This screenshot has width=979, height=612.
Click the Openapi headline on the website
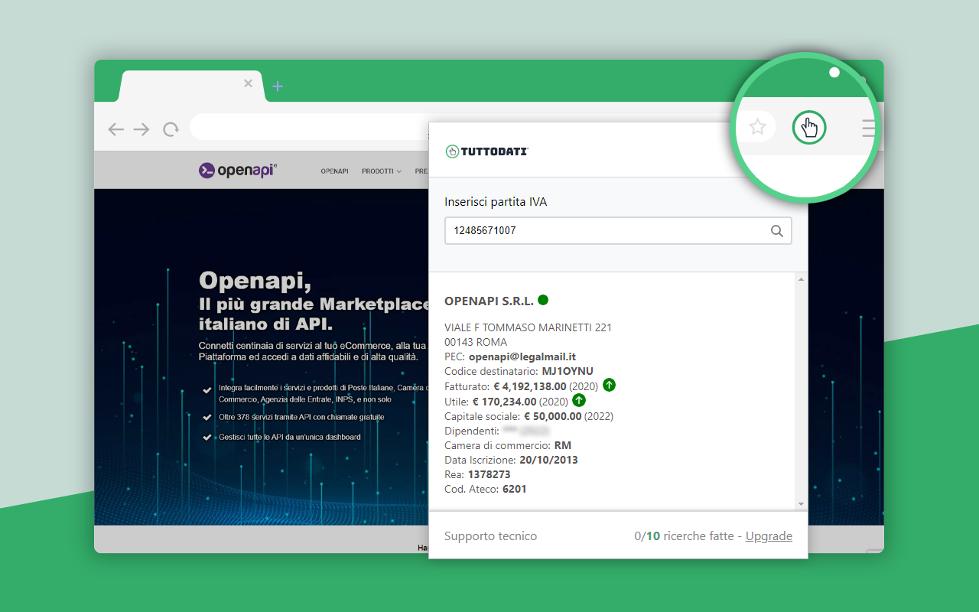pyautogui.click(x=255, y=281)
